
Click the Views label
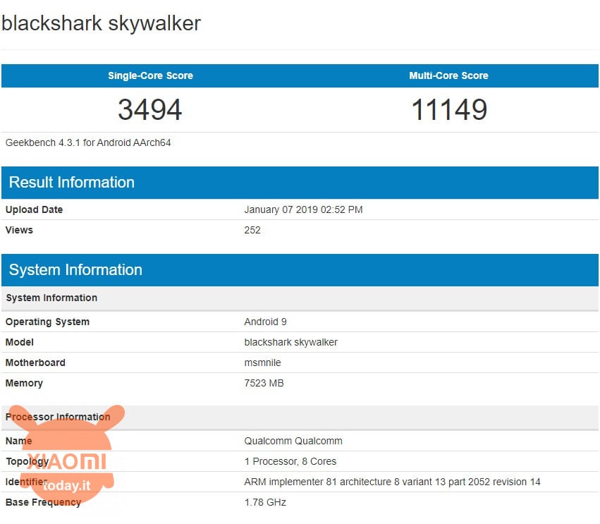pyautogui.click(x=19, y=230)
